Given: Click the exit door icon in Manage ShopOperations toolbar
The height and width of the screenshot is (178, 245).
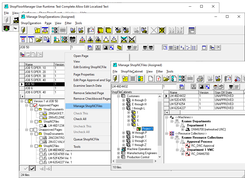Looking at the screenshot, I should point(23,30).
